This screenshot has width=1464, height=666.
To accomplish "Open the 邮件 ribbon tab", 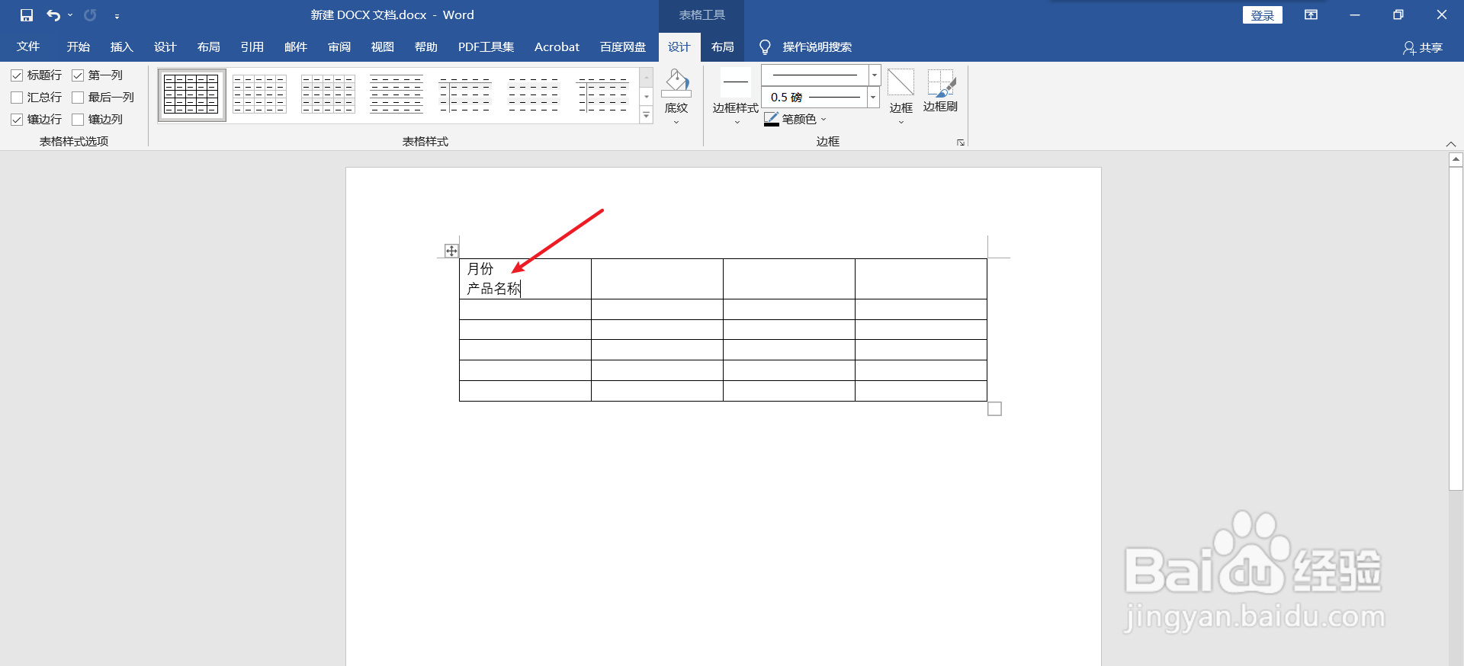I will coord(295,47).
